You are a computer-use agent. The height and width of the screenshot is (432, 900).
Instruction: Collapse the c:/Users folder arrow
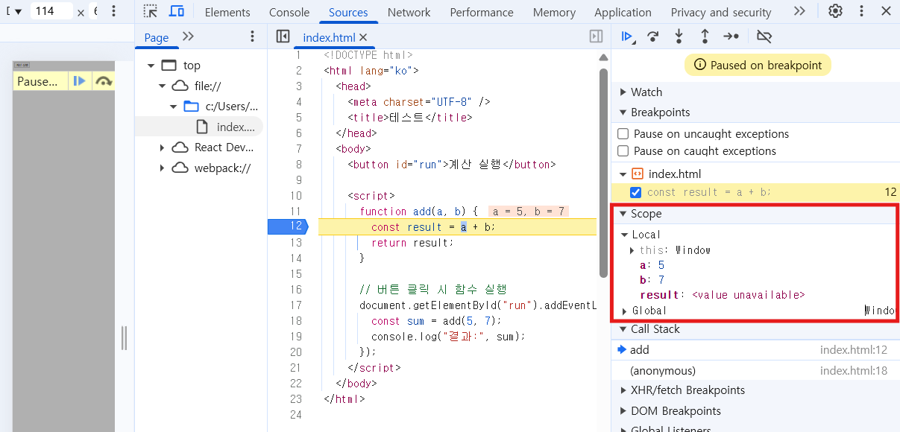(173, 107)
